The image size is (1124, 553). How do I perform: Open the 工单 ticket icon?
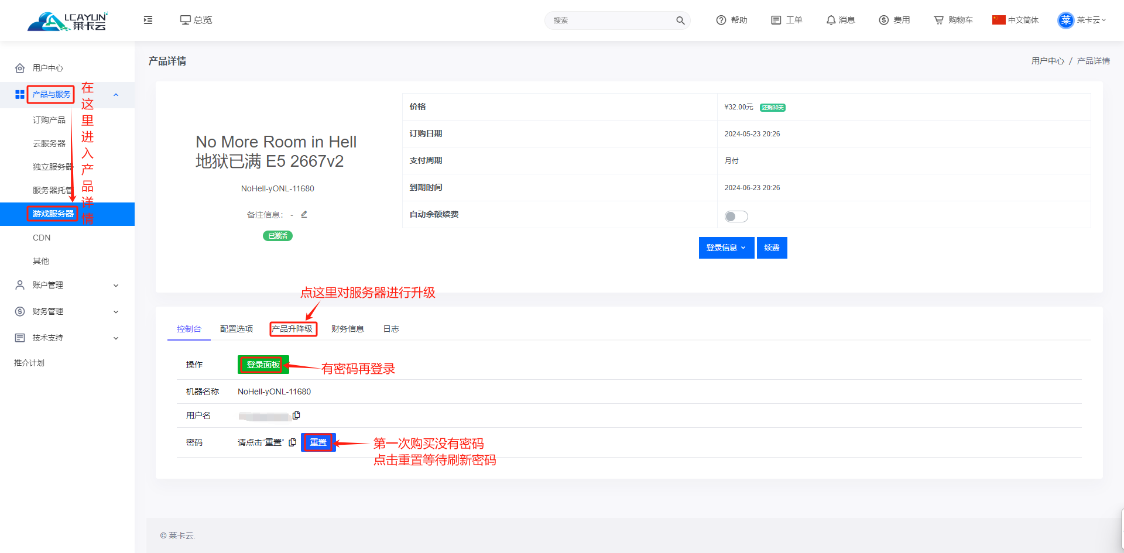point(776,20)
